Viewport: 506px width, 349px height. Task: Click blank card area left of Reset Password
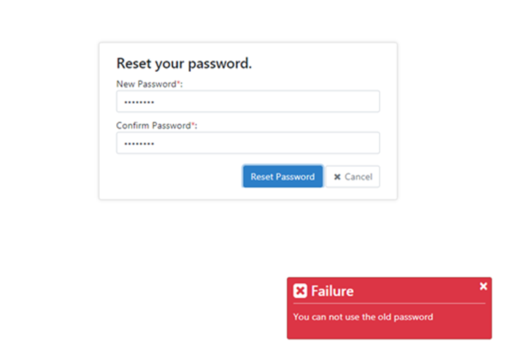click(x=177, y=176)
